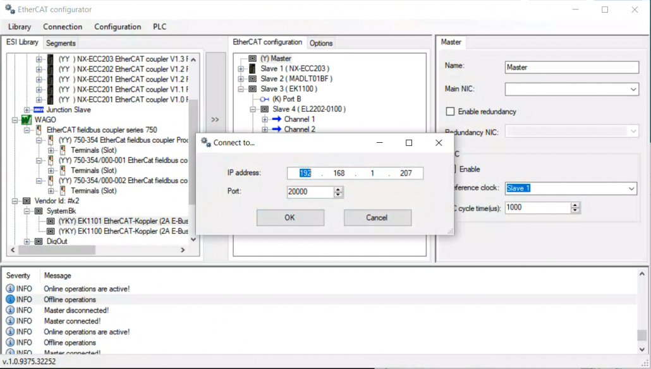Screen dimensions: 651x369
Task: Click the Port number input field
Action: point(310,191)
